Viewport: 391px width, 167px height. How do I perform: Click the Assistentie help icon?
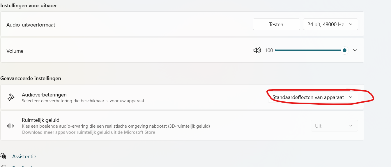(x=3, y=156)
